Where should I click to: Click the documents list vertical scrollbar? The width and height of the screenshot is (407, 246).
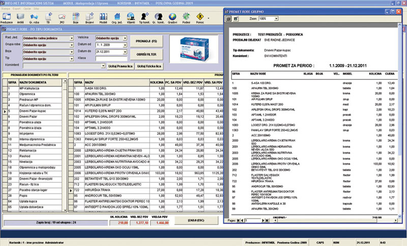point(65,146)
